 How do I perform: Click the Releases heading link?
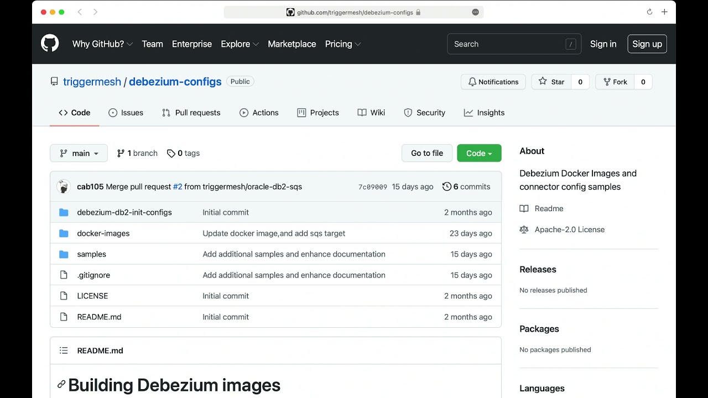pos(538,270)
